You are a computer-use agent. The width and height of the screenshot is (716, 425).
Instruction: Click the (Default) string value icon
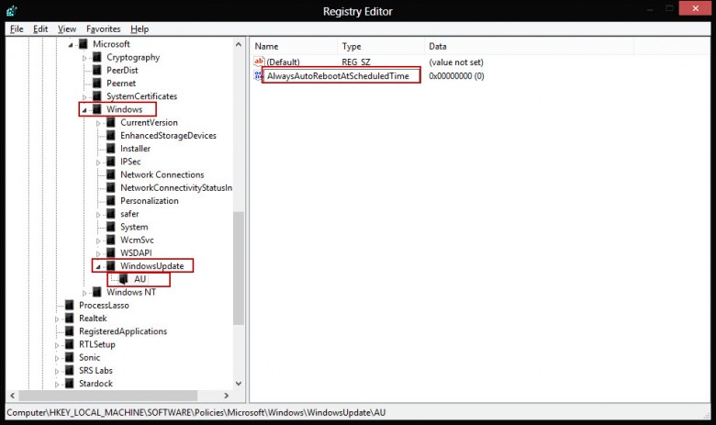tap(259, 62)
